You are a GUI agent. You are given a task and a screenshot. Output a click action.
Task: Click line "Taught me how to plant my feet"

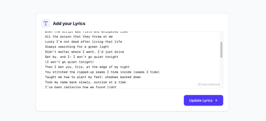93,77
